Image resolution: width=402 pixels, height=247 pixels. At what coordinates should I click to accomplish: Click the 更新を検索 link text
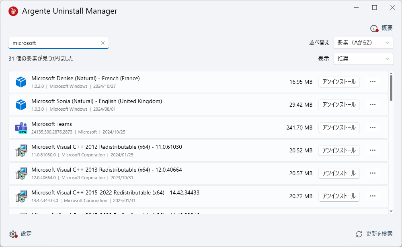pyautogui.click(x=379, y=234)
